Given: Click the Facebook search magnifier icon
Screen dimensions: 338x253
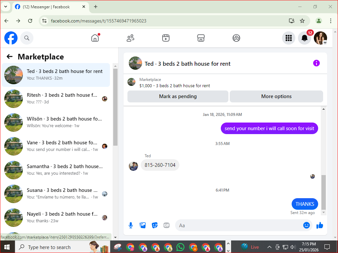Looking at the screenshot, I should click(27, 38).
